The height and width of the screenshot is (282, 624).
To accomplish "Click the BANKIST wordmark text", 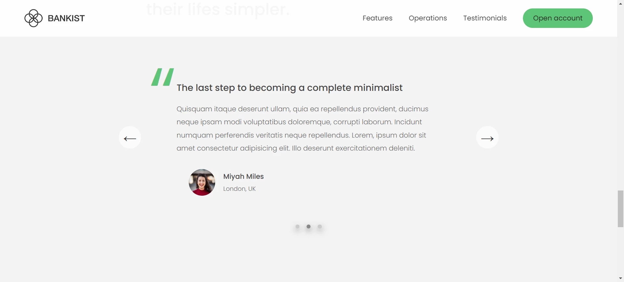I will point(66,18).
